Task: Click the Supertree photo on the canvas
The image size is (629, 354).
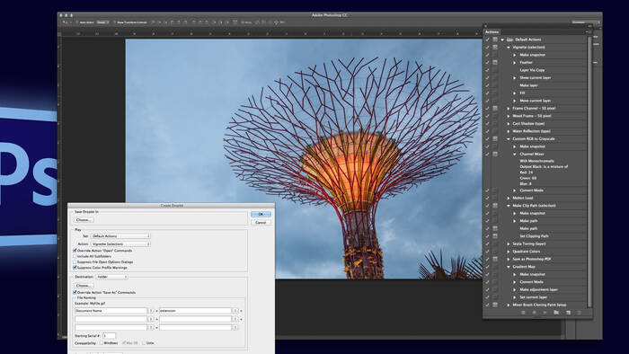Action: pyautogui.click(x=304, y=159)
